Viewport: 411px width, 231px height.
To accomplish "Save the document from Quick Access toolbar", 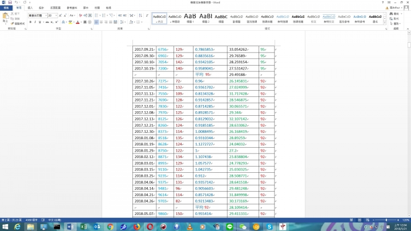I will click(10, 2).
